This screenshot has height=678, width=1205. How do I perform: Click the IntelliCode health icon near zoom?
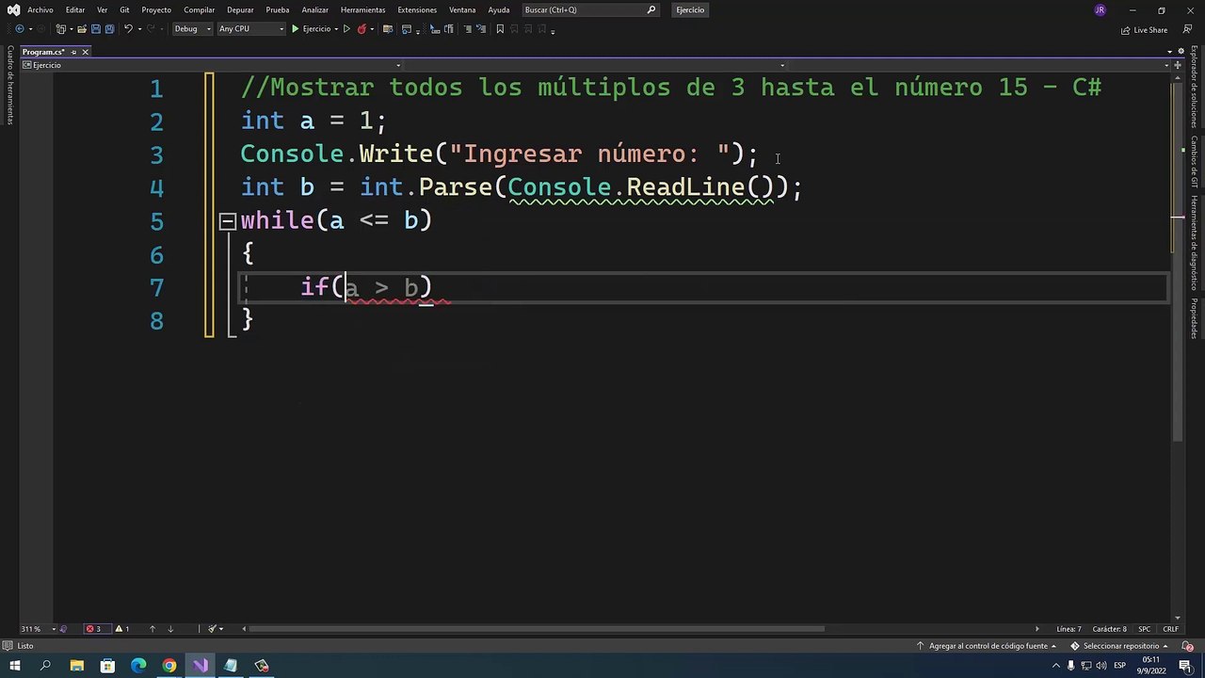[x=63, y=629]
